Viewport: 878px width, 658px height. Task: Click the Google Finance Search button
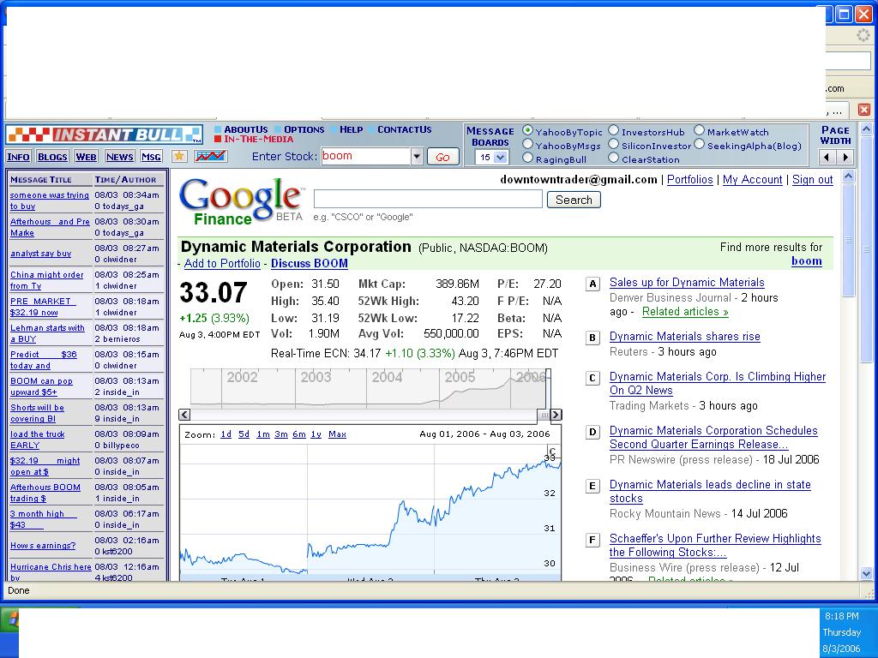574,200
